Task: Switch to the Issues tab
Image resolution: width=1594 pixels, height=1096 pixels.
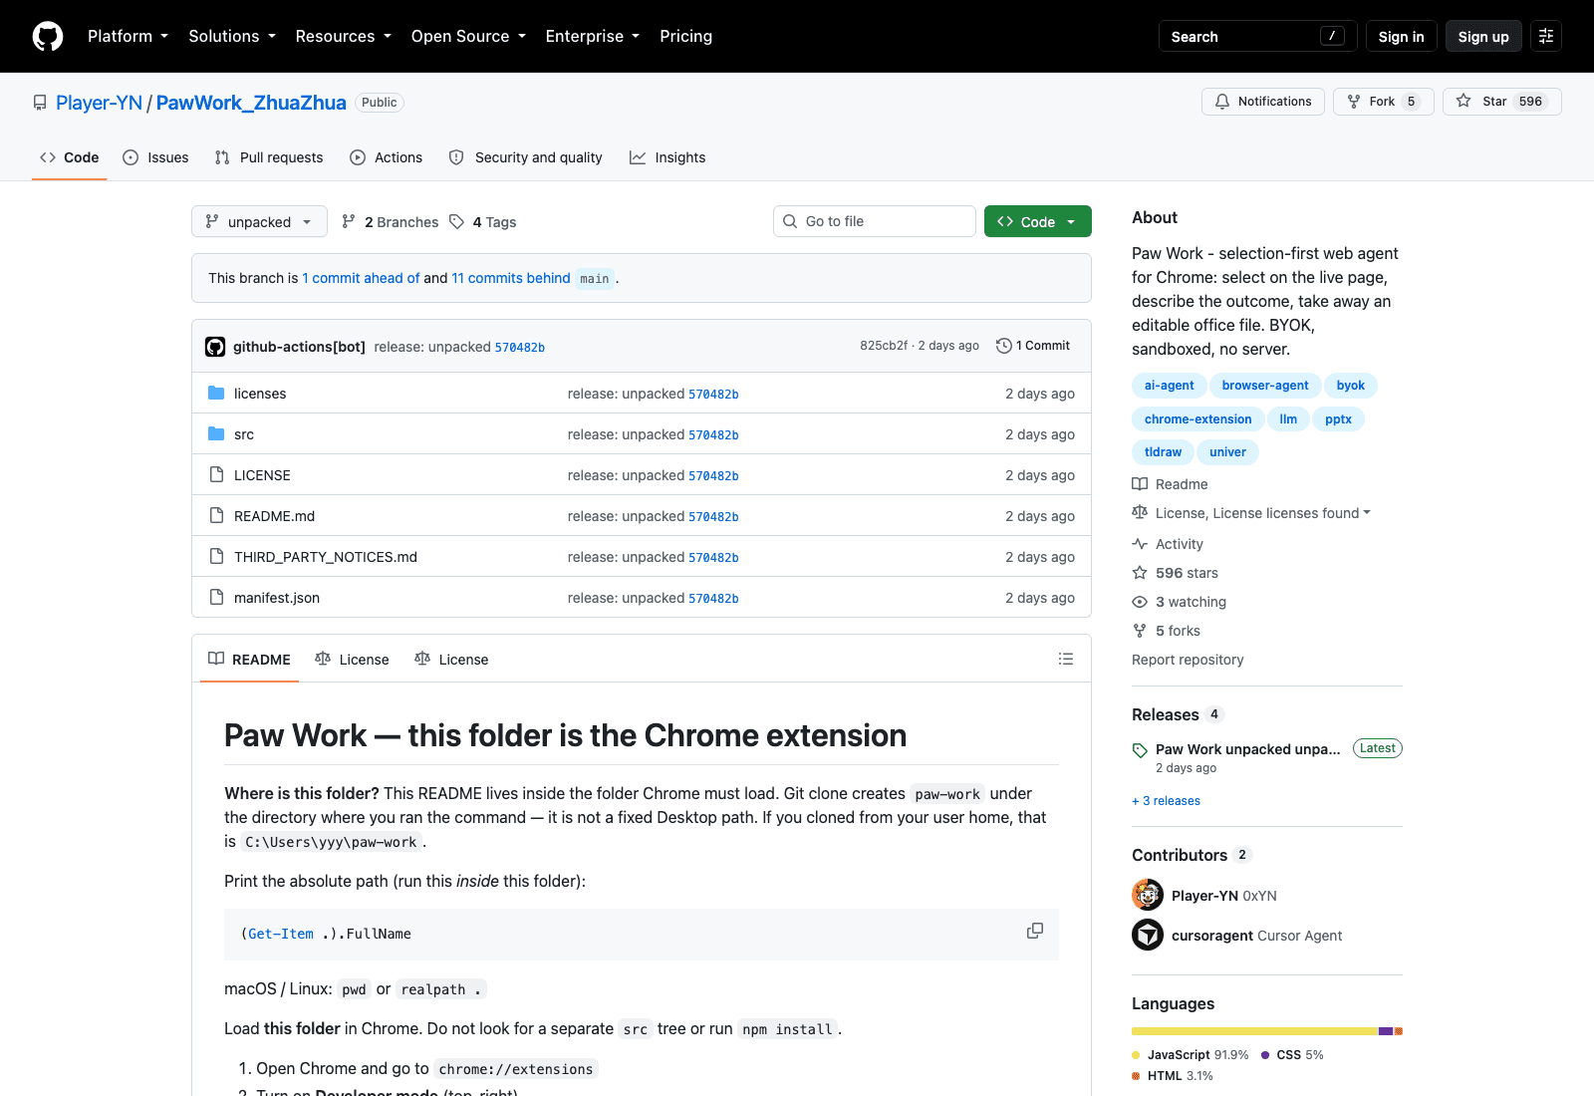Action: tap(155, 157)
